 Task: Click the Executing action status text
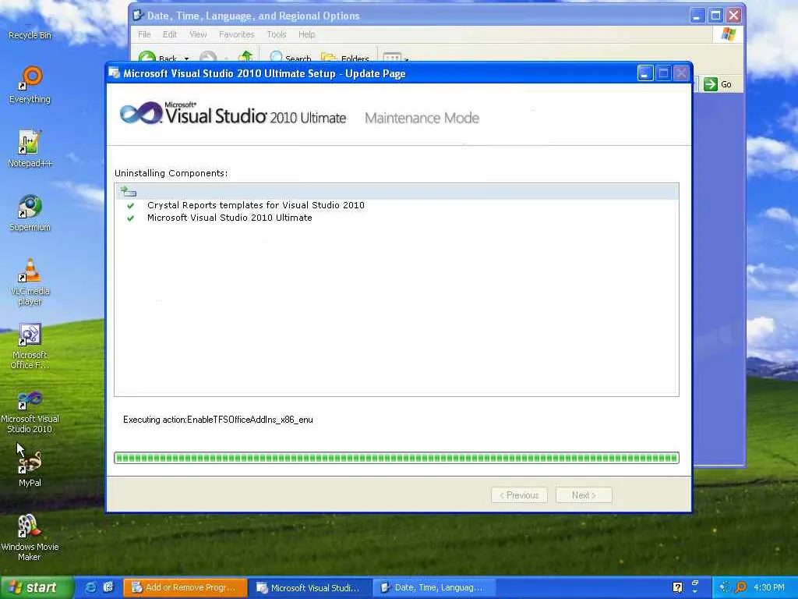pos(218,420)
